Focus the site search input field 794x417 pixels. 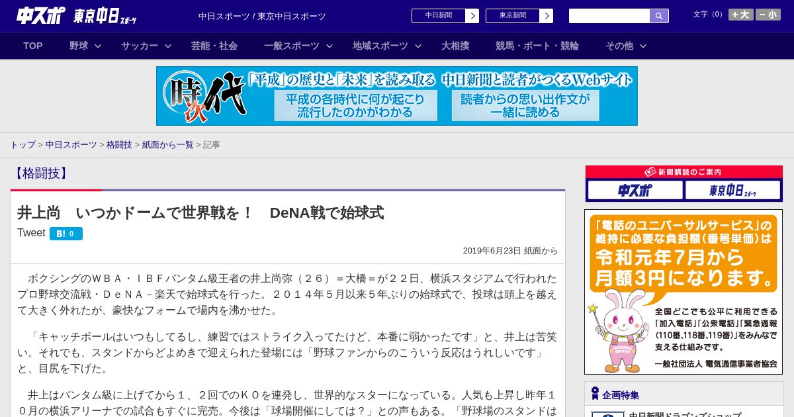(609, 16)
